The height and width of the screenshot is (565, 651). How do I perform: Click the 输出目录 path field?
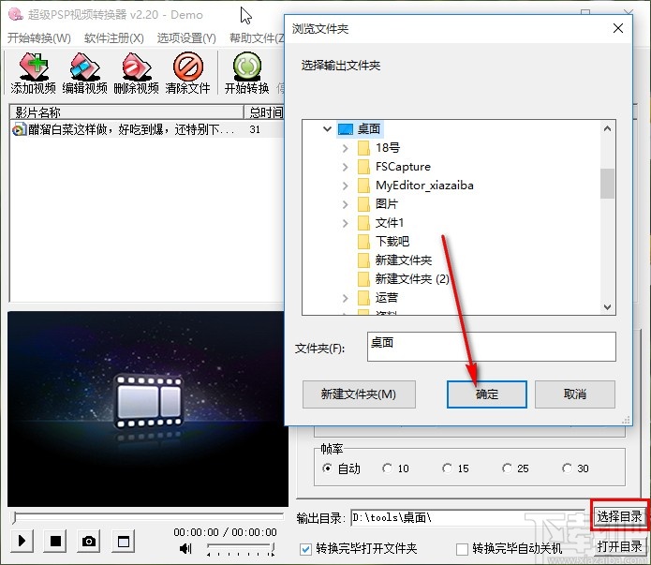[x=468, y=517]
